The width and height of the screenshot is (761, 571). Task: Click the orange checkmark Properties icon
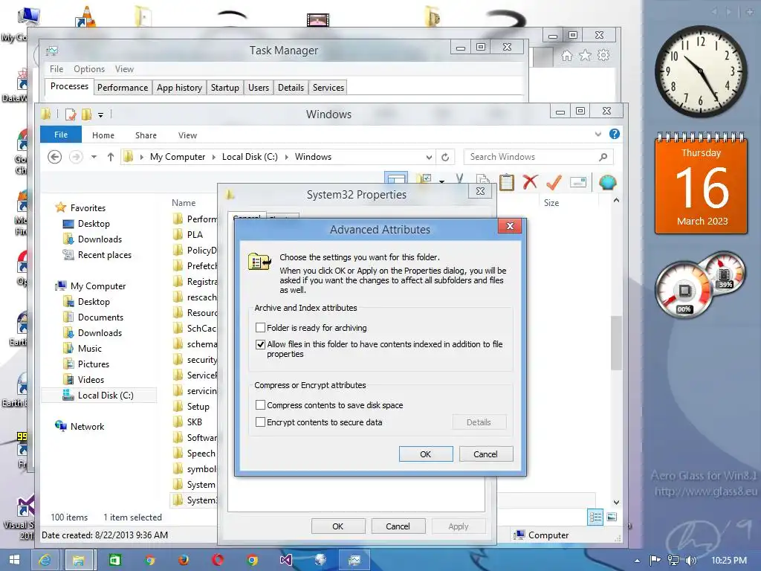pyautogui.click(x=554, y=182)
